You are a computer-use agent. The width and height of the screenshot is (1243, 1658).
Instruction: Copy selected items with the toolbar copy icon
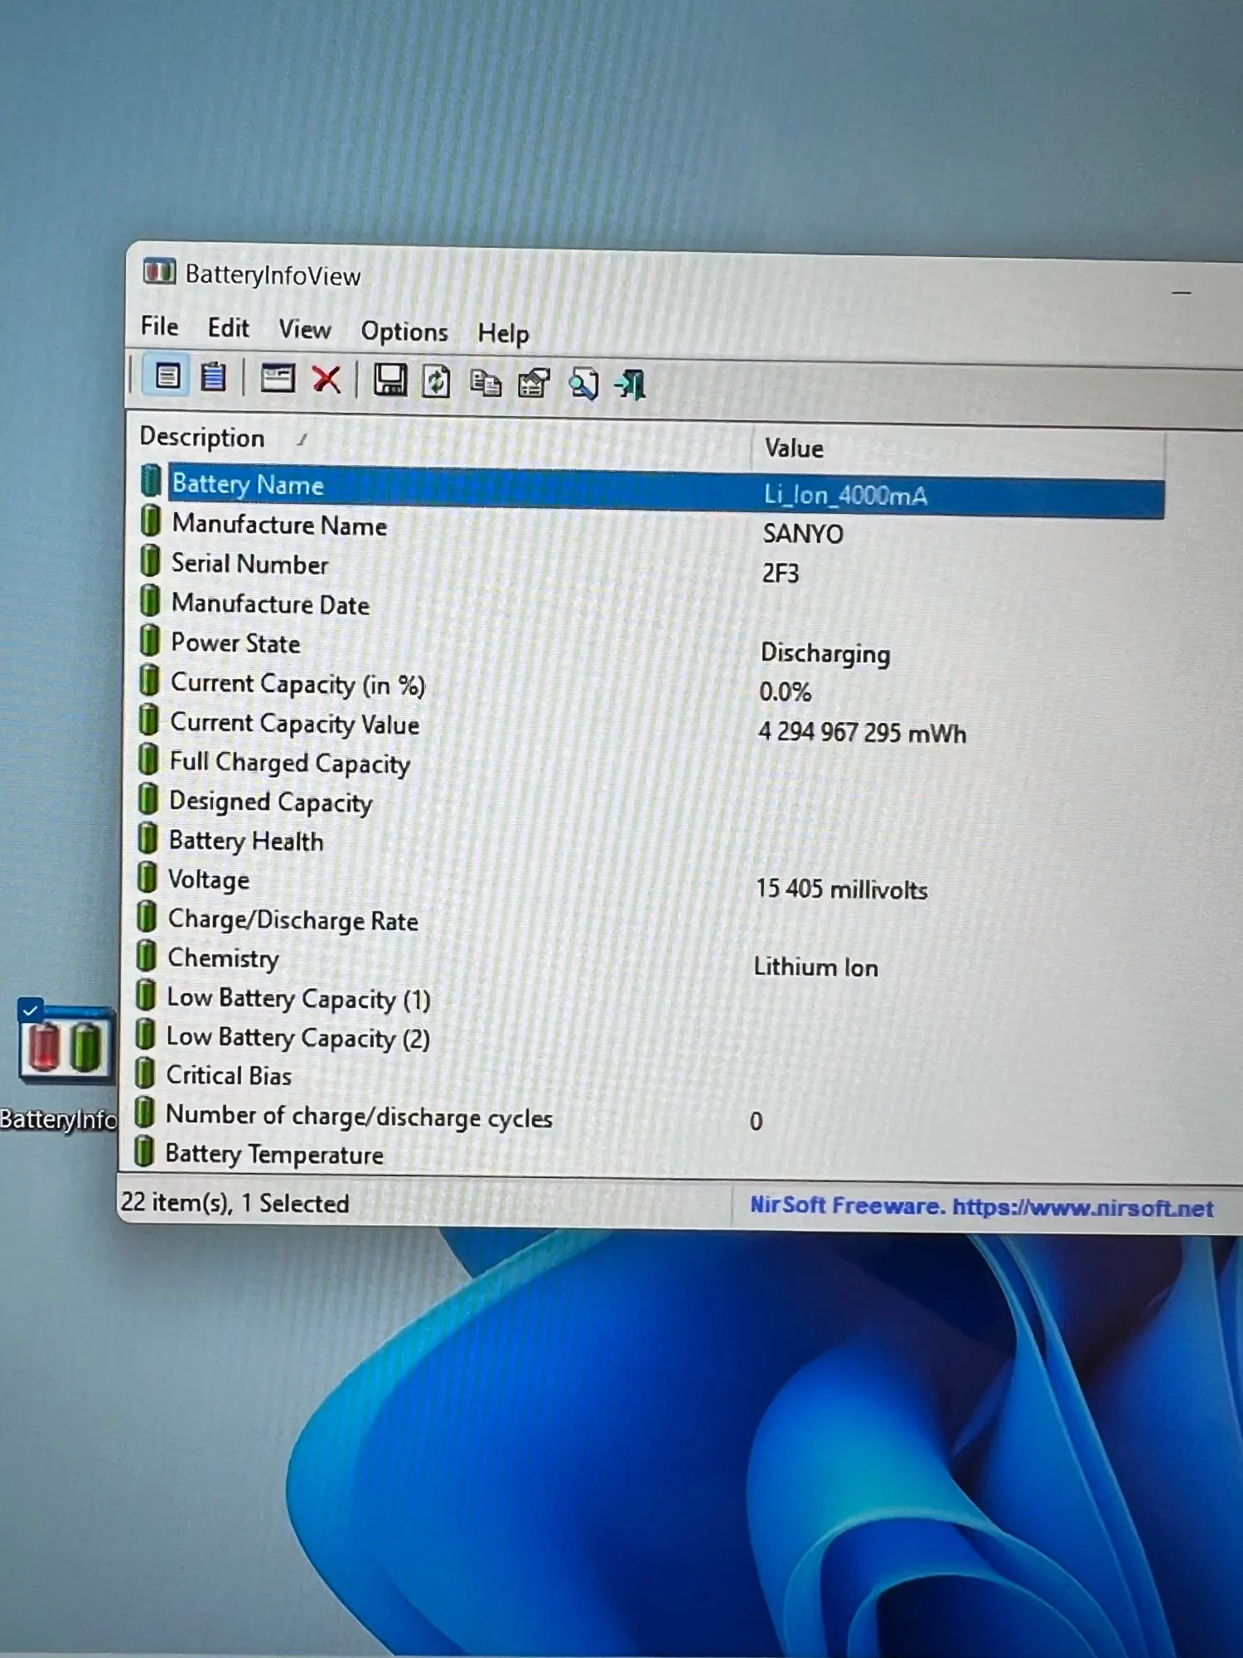tap(486, 383)
